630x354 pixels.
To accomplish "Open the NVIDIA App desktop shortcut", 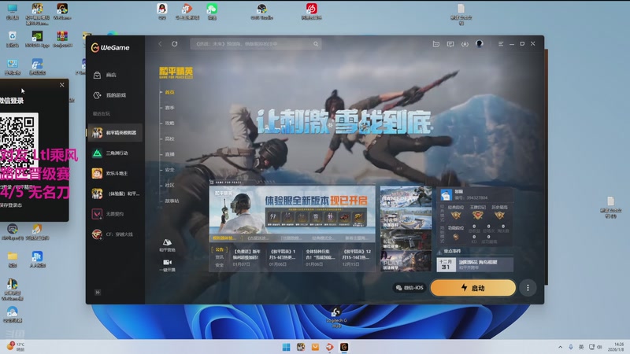I will pyautogui.click(x=37, y=39).
